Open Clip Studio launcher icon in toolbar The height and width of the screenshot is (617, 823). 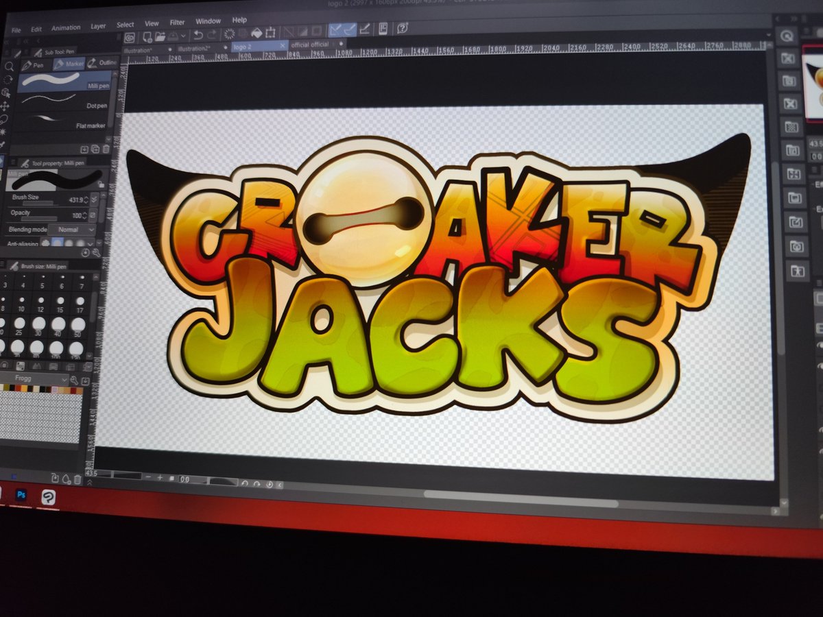[x=129, y=37]
